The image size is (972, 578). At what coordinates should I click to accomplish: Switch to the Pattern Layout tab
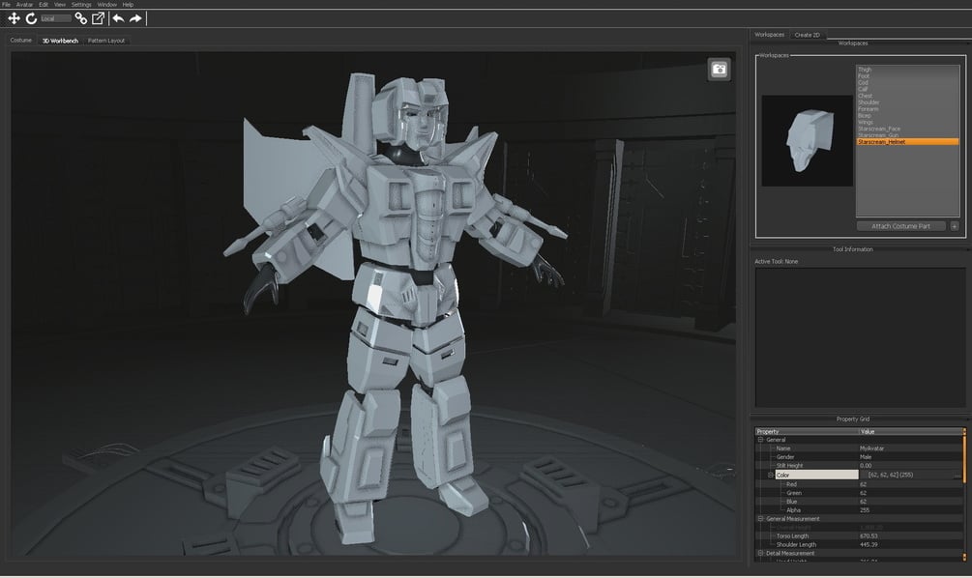click(x=106, y=41)
